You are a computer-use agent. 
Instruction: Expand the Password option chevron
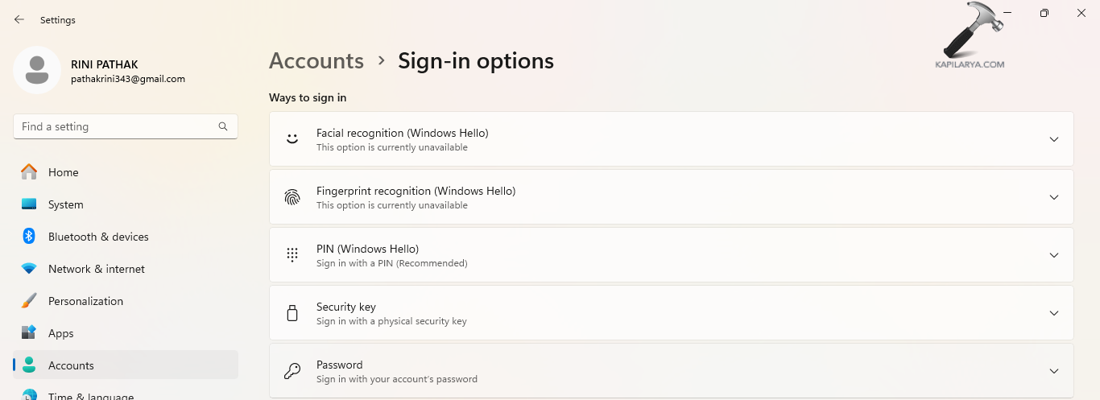tap(1054, 371)
